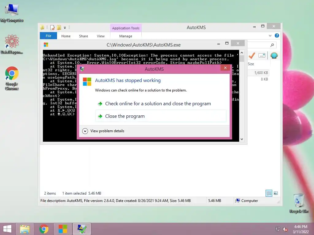Click the New Folder quick access icon

[x=59, y=28]
